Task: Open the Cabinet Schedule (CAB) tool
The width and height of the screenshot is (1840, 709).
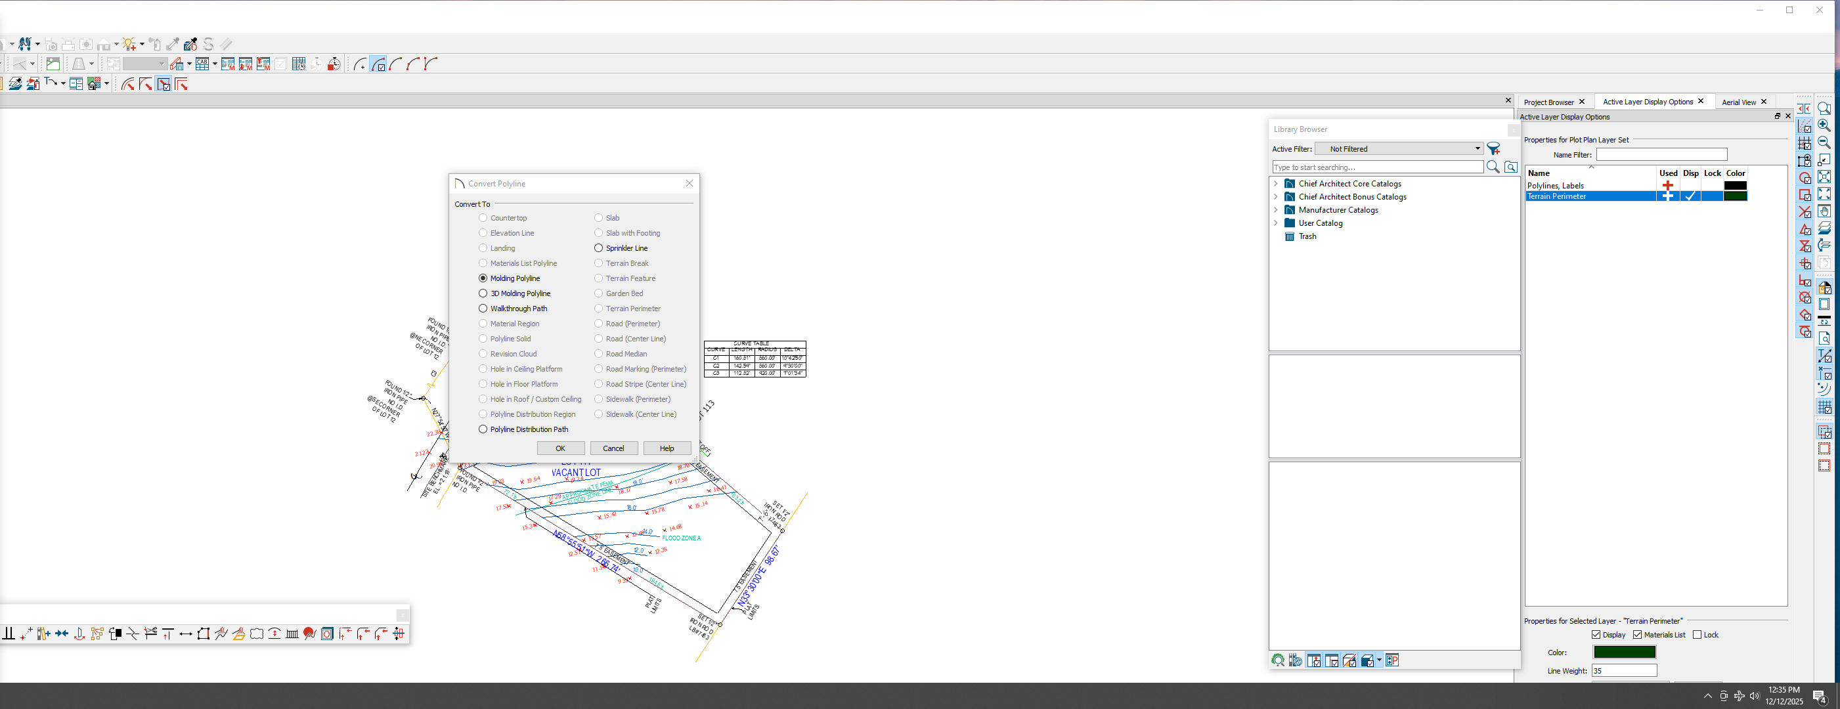Action: tap(202, 64)
